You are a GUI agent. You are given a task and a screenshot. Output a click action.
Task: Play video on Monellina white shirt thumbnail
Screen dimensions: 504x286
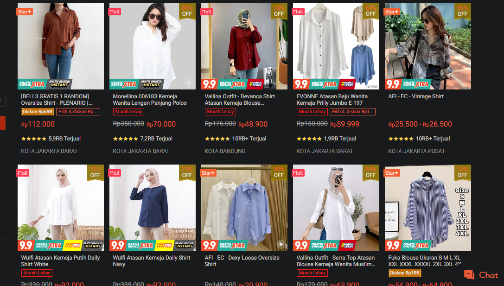[189, 83]
